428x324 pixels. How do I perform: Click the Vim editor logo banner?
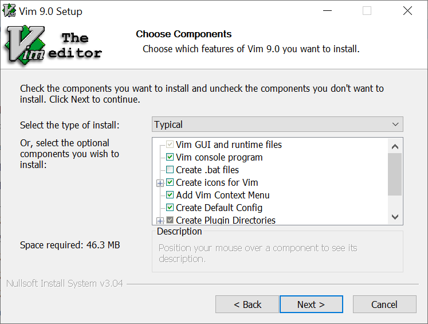tap(53, 46)
